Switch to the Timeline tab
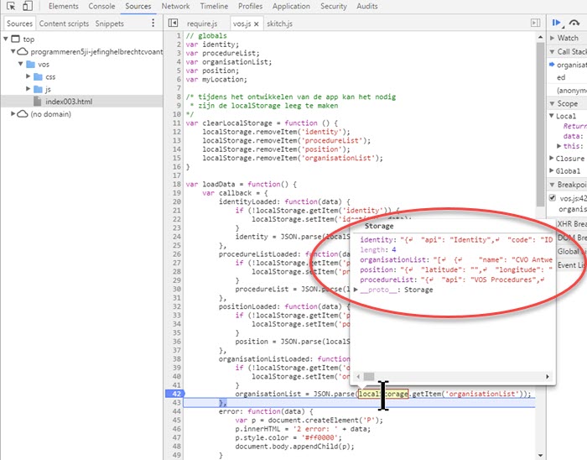 click(214, 7)
